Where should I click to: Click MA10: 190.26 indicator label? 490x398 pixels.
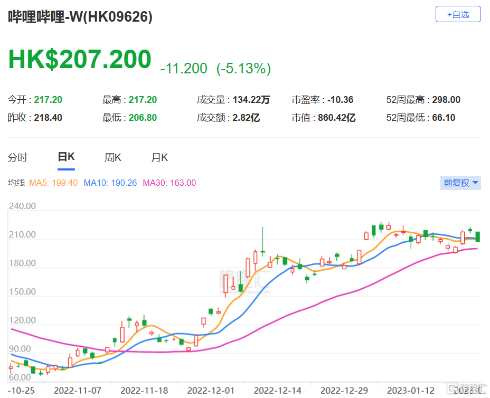pos(110,183)
